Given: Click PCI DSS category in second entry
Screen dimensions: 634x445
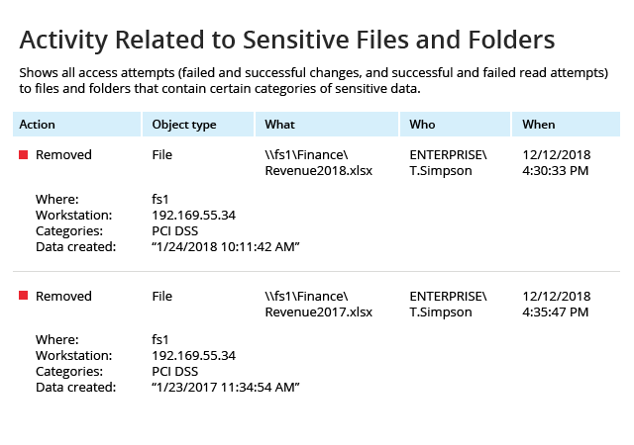Looking at the screenshot, I should (175, 372).
